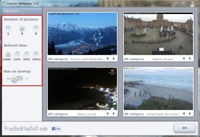This screenshot has height=137, width=200.
Task: Click the Options panel header
Action: [x=22, y=11]
